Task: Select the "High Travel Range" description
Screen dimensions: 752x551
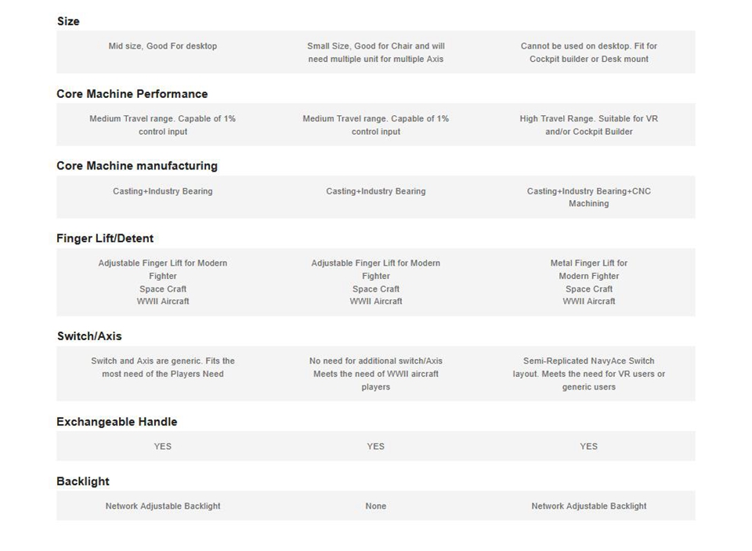Action: point(589,125)
